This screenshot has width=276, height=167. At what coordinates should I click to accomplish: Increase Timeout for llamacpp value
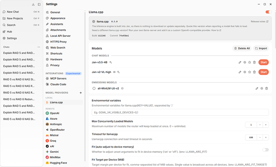[x=266, y=138]
